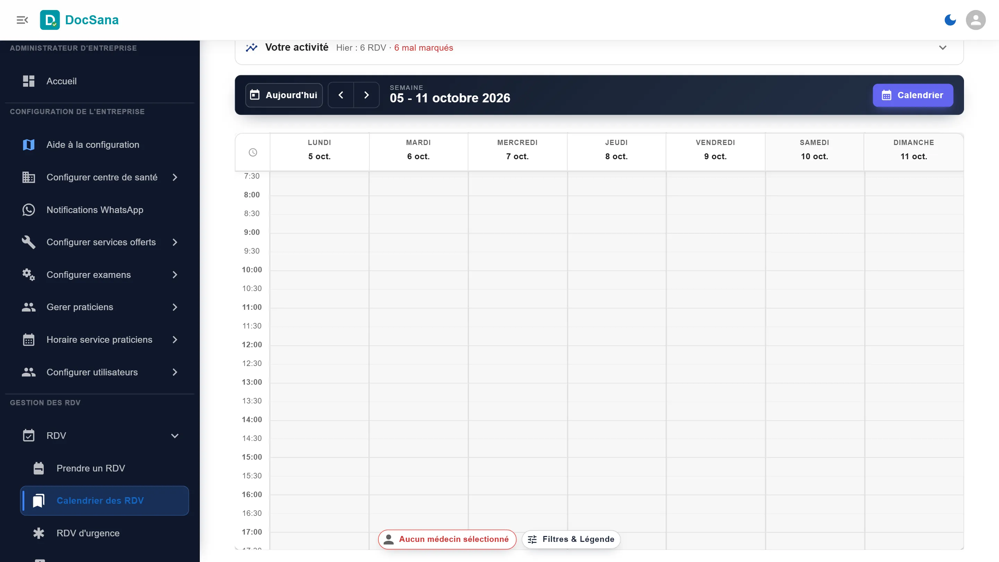Select Calendrier des RDV menu item
This screenshot has height=562, width=999.
105,501
